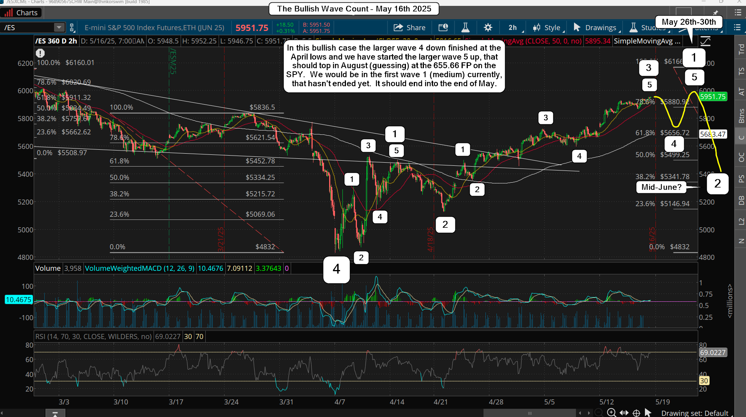Click the $5836.5 Fibonacci 100% level label
746x417 pixels.
262,107
